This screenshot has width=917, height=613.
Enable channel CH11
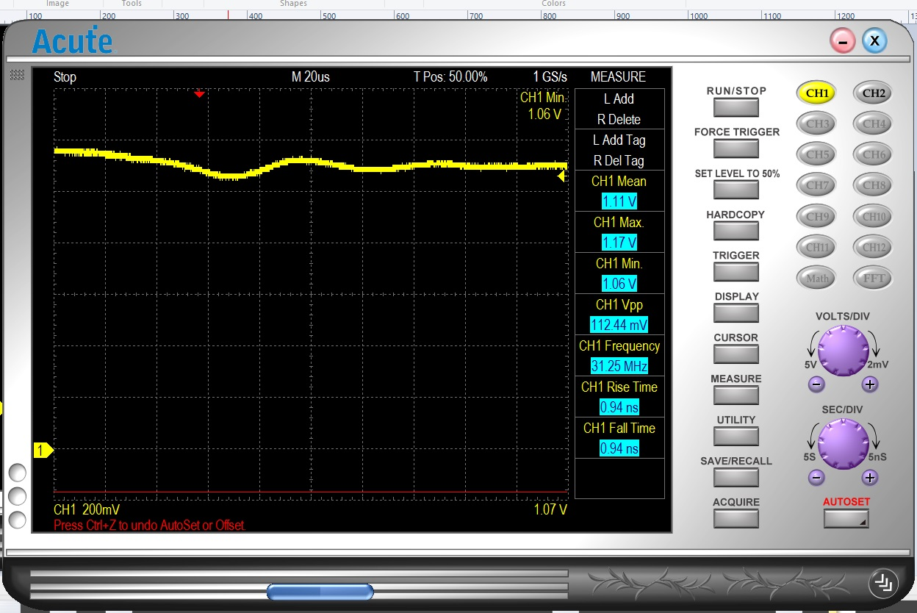pos(817,248)
